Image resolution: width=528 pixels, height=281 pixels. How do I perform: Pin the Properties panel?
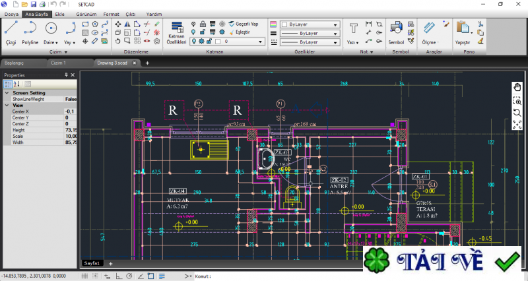[x=66, y=75]
